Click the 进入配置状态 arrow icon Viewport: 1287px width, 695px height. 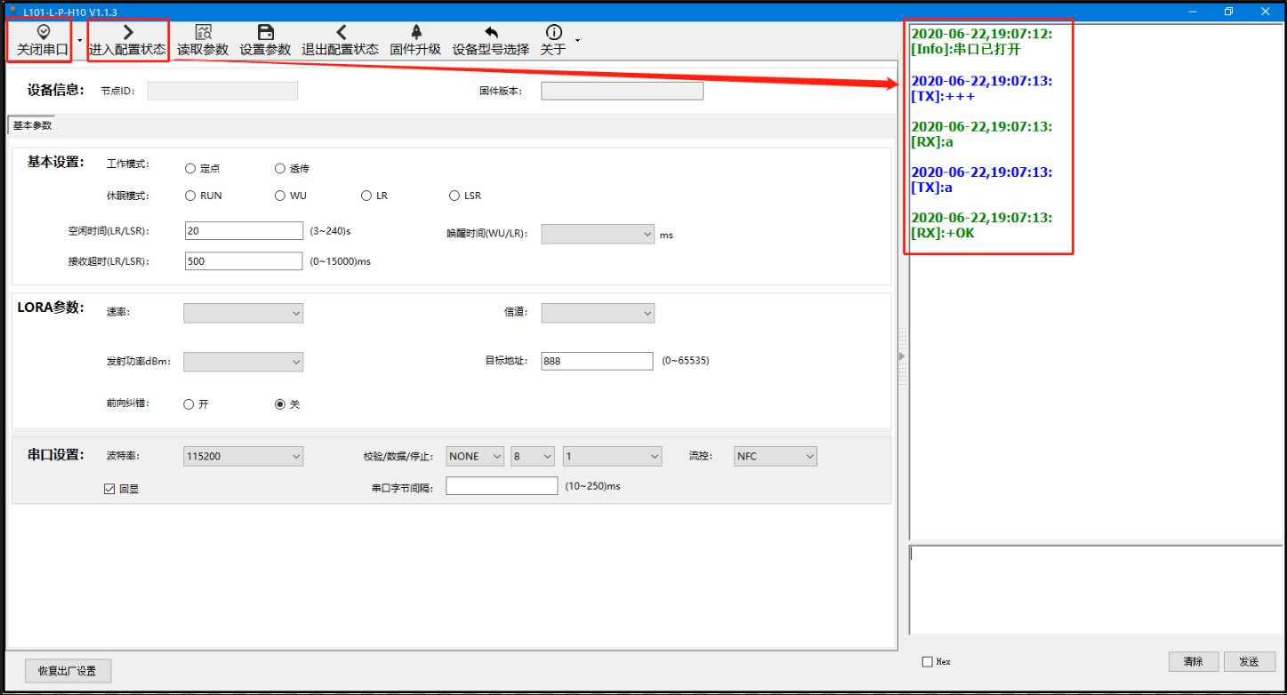pyautogui.click(x=127, y=33)
